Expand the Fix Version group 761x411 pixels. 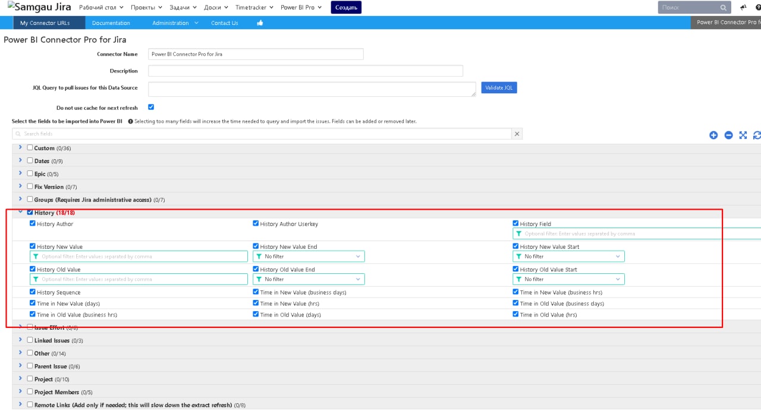click(x=20, y=186)
